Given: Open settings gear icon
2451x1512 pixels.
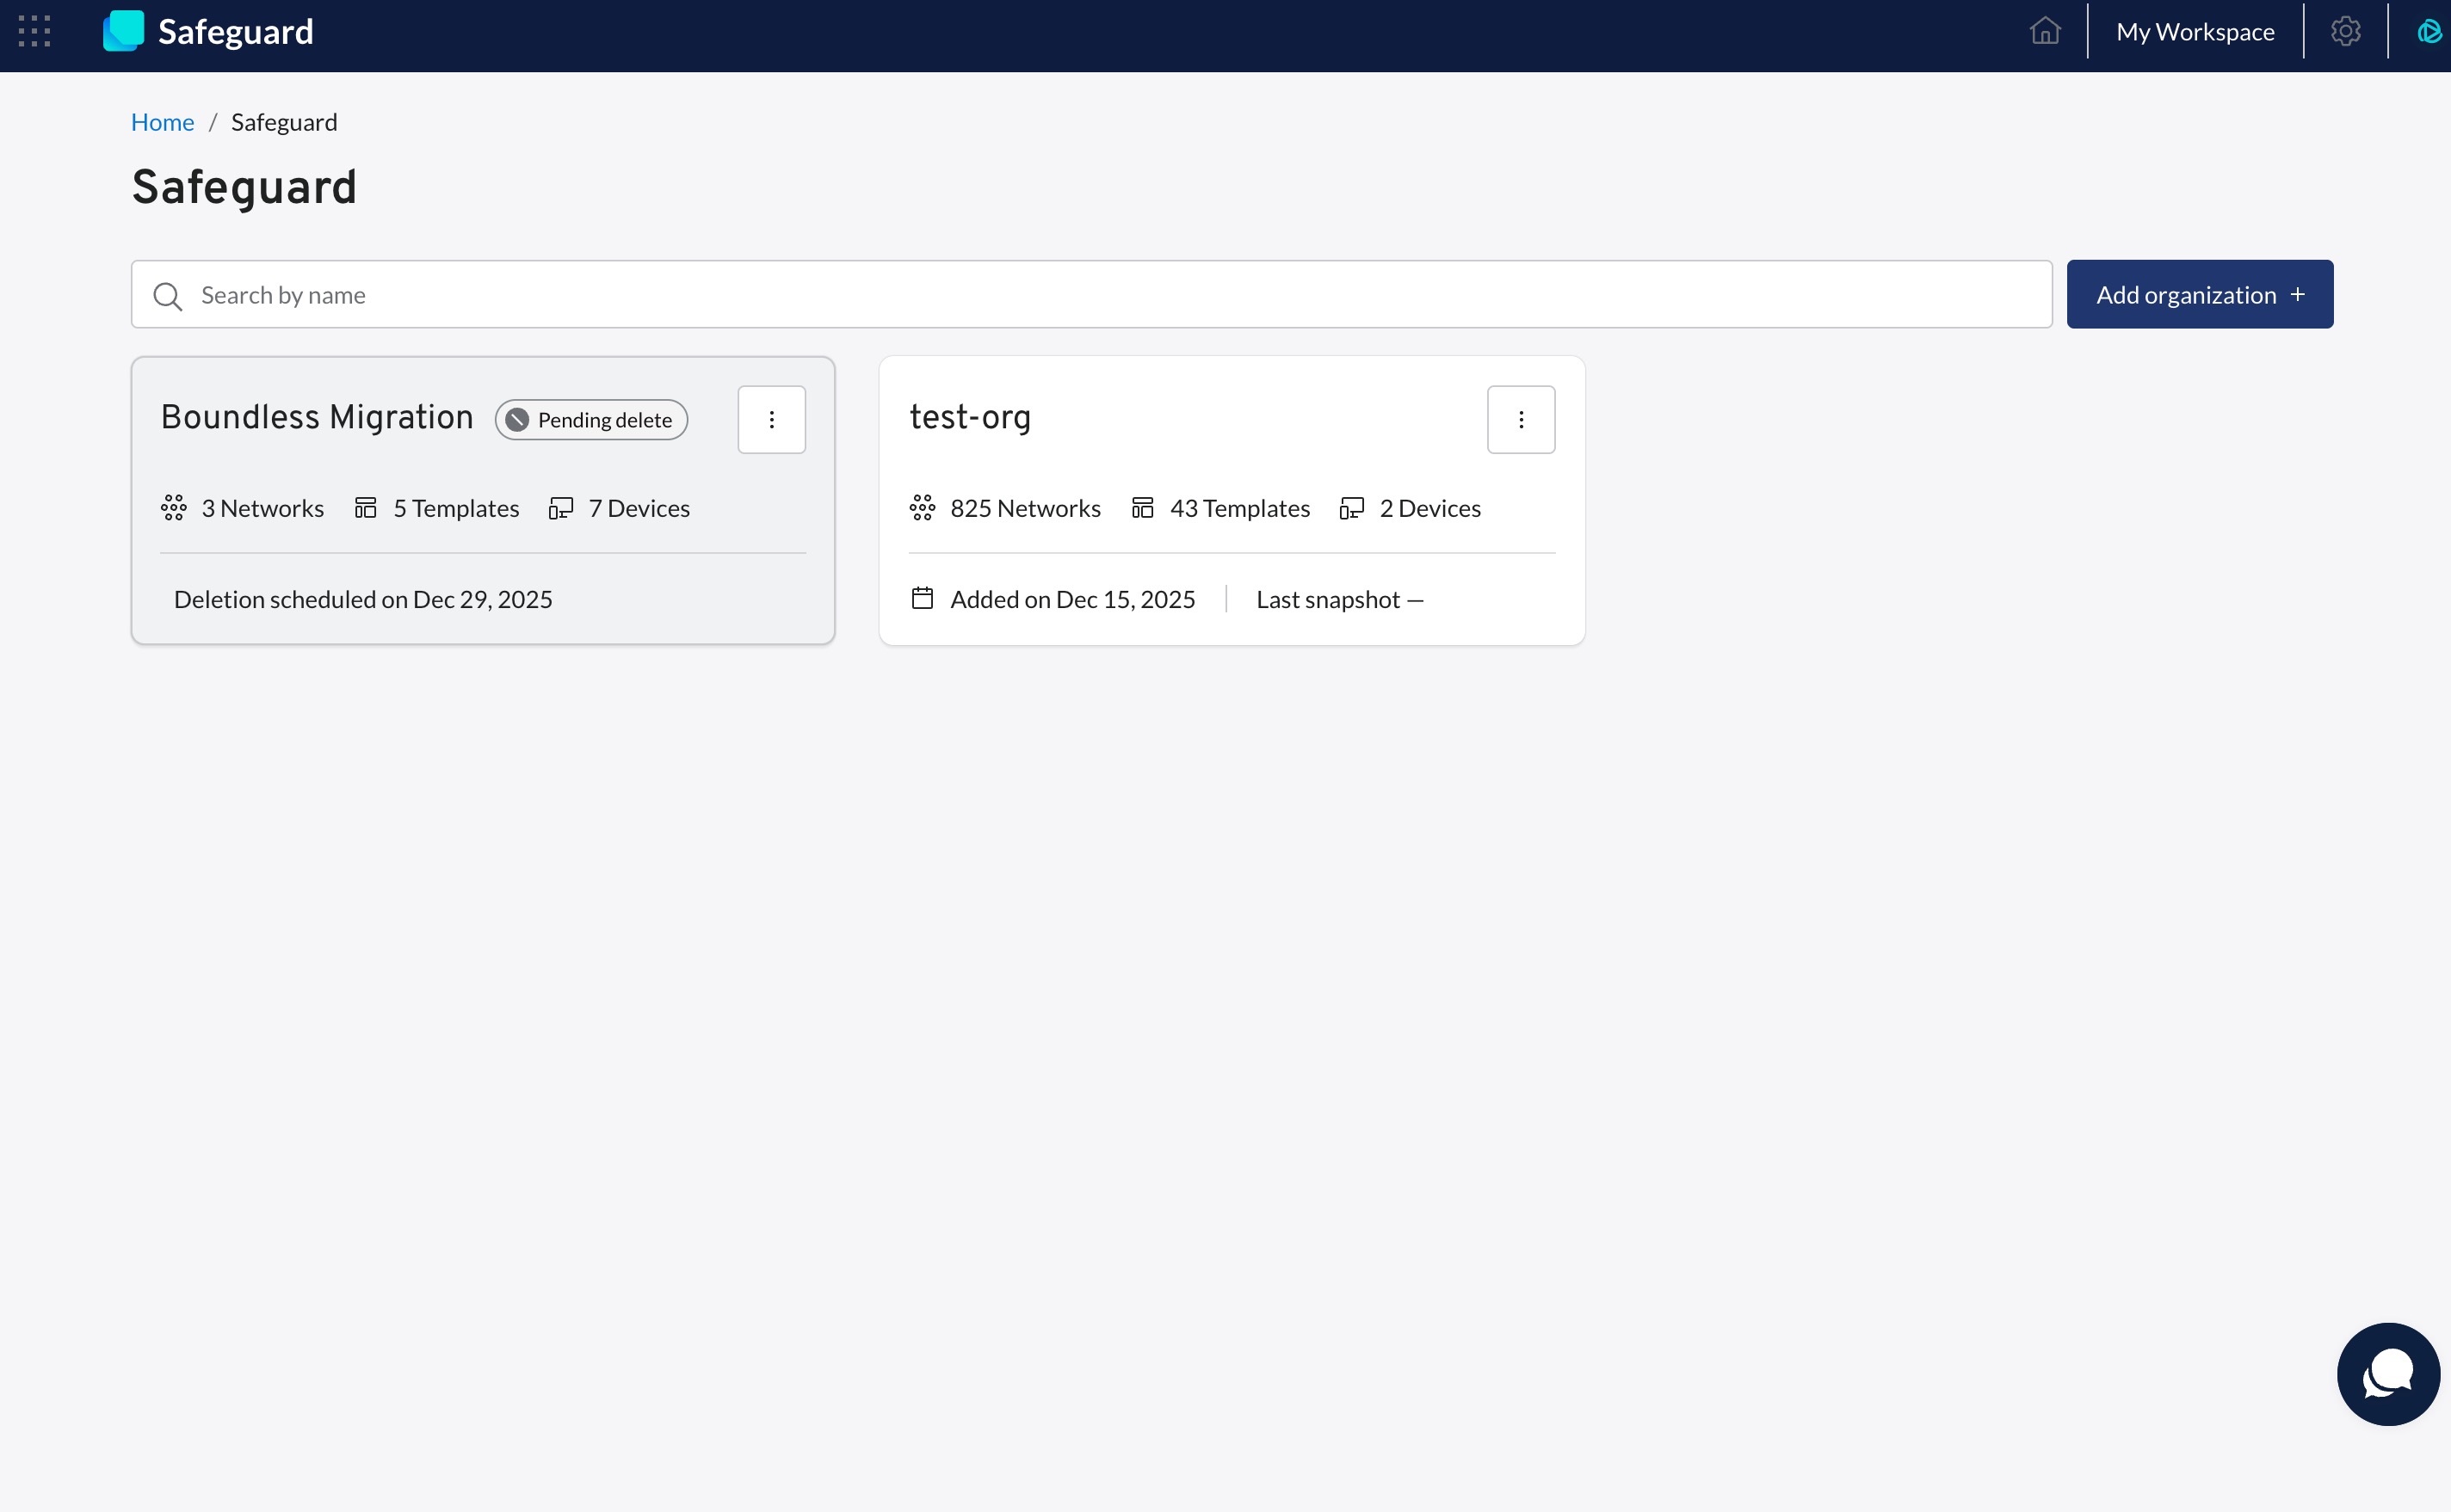Looking at the screenshot, I should click(x=2345, y=31).
